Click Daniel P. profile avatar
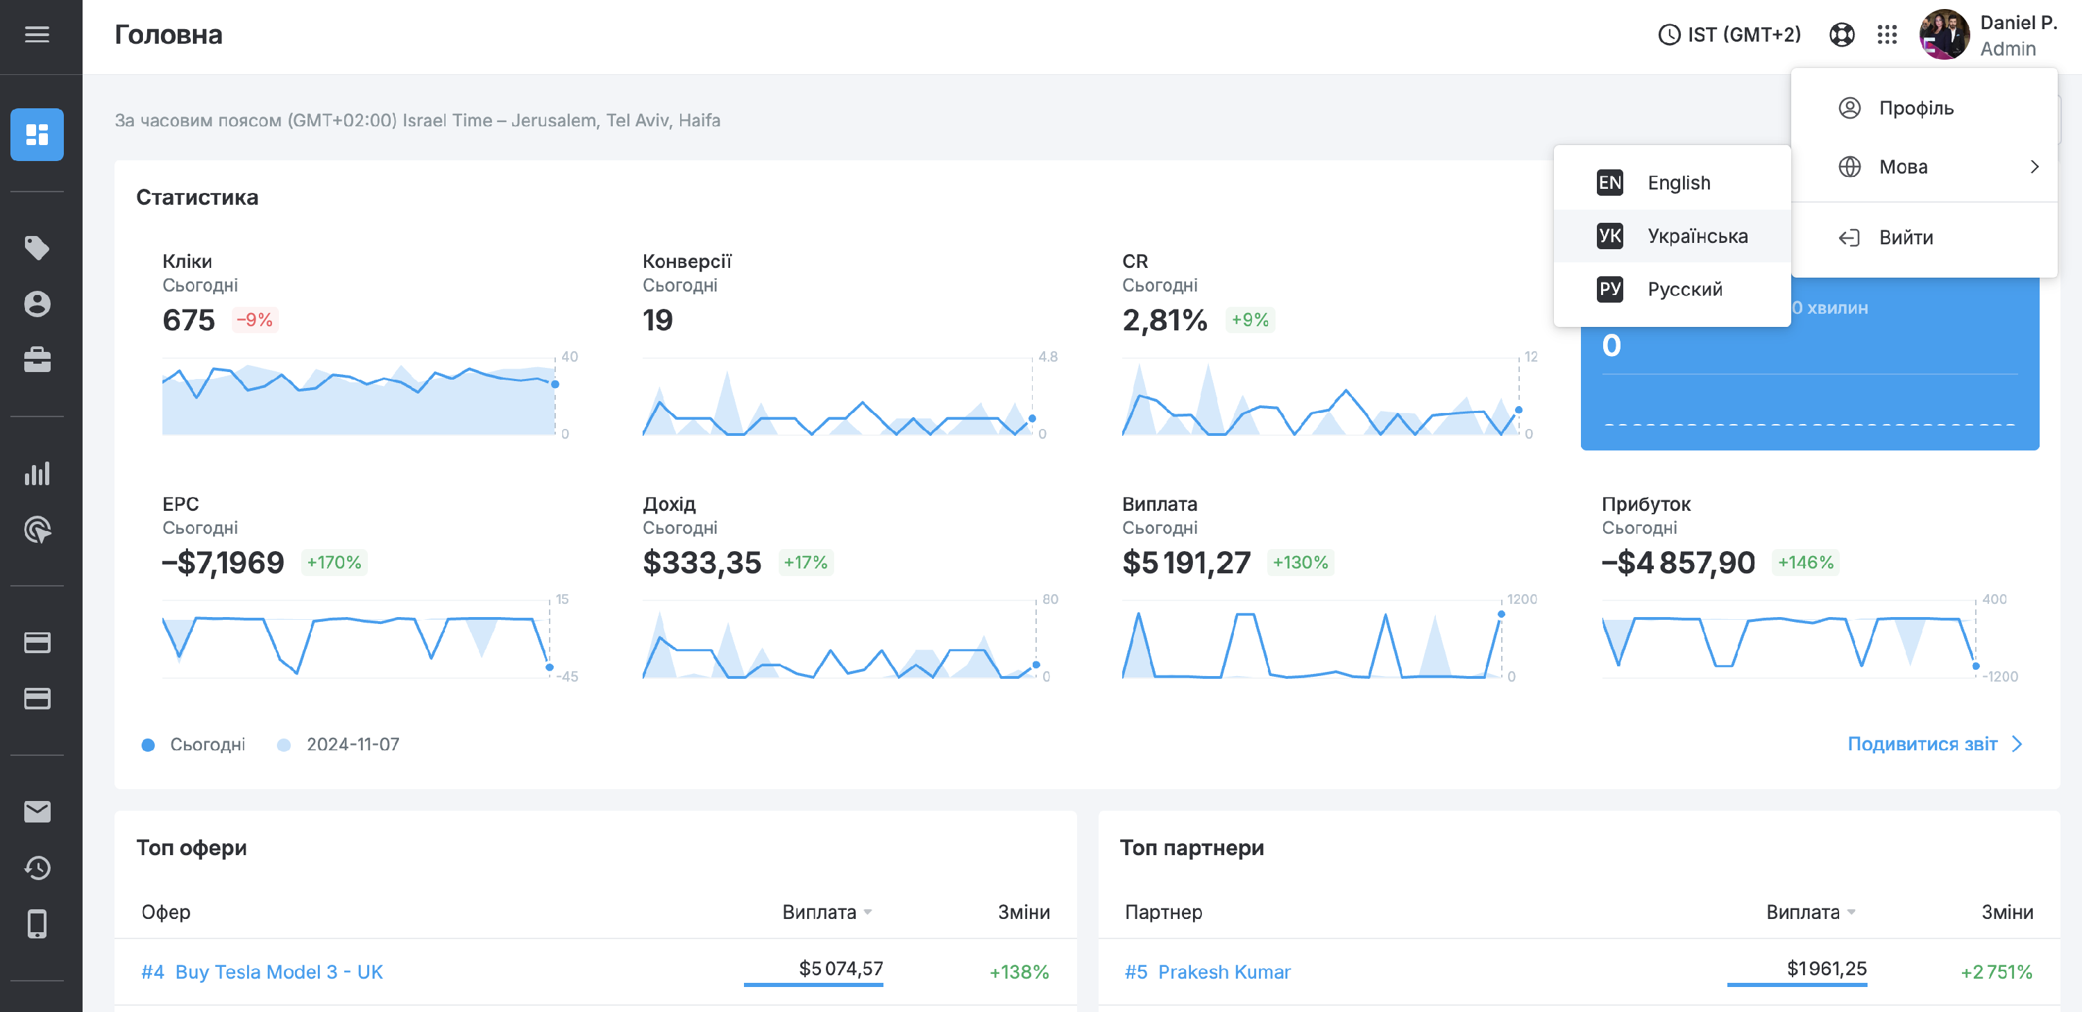 tap(1943, 35)
